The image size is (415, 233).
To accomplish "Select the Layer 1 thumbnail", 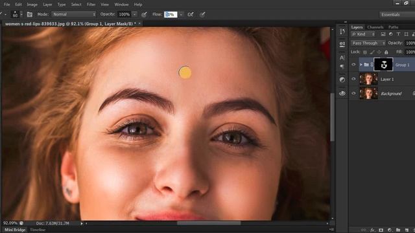I will pos(369,79).
